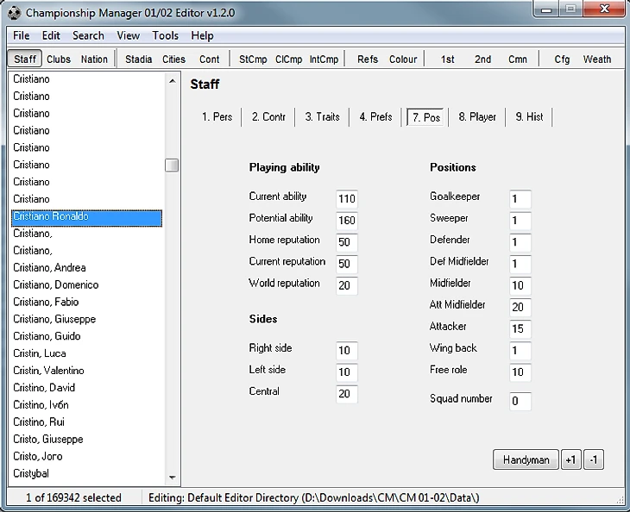Select the StCmp toolbar button
Image resolution: width=630 pixels, height=512 pixels.
click(253, 59)
